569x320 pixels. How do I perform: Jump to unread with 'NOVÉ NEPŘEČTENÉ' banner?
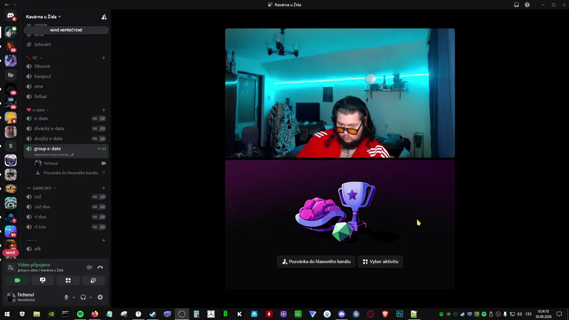pos(66,30)
